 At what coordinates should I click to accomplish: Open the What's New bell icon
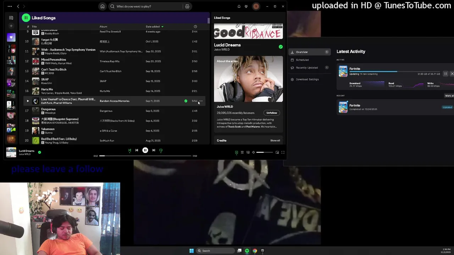[x=239, y=6]
